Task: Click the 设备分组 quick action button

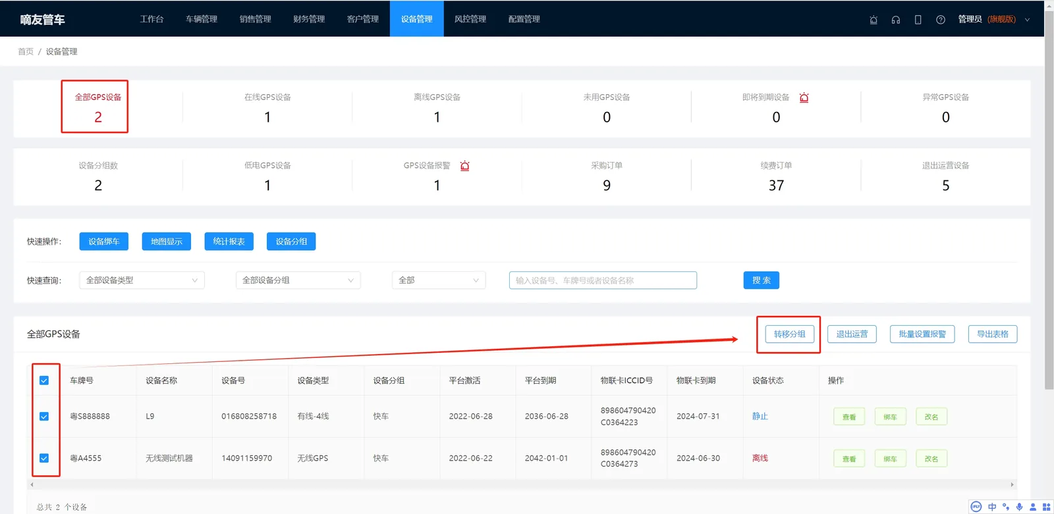Action: click(x=291, y=242)
